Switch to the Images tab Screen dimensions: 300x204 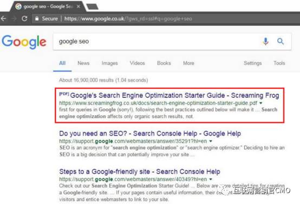pos(109,63)
